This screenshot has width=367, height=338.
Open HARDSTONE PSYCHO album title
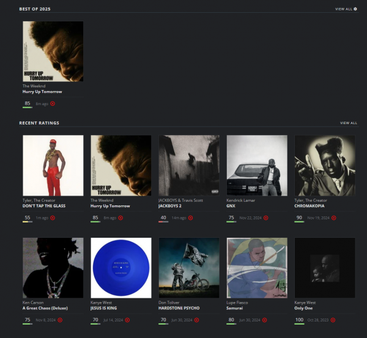tap(179, 308)
